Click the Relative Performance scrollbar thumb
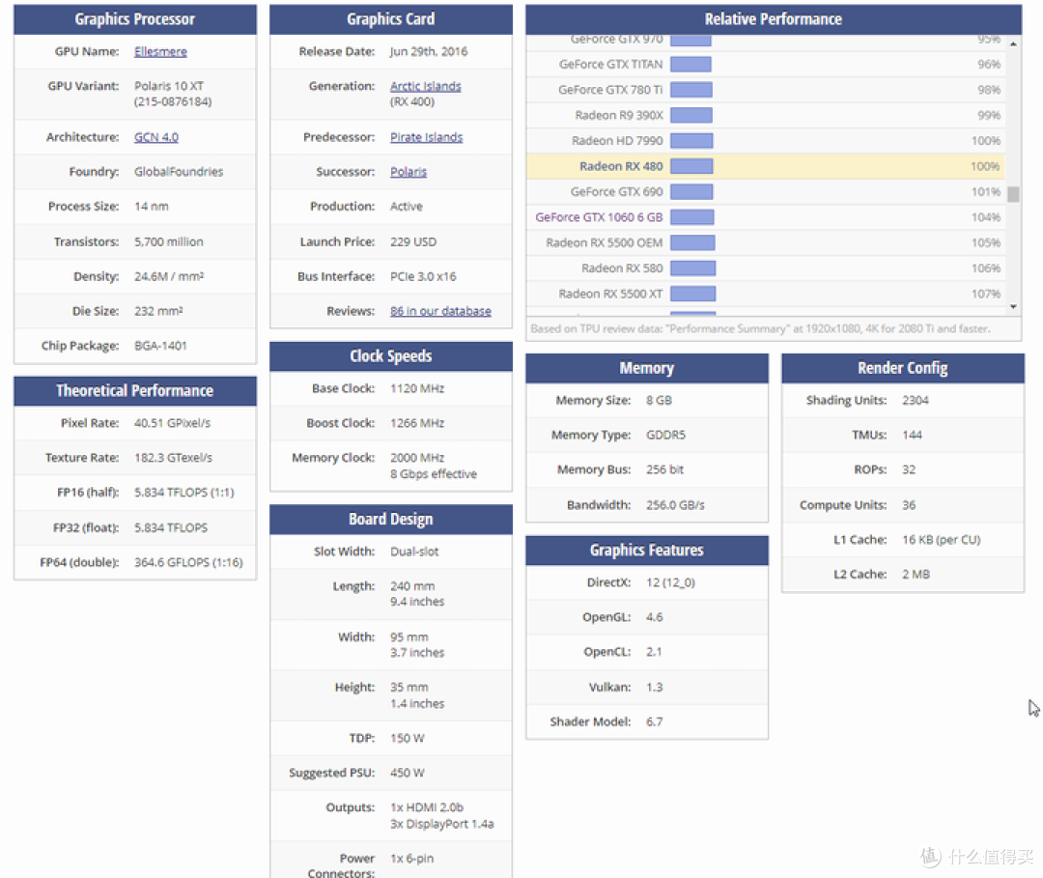This screenshot has width=1043, height=878. pos(1013,193)
